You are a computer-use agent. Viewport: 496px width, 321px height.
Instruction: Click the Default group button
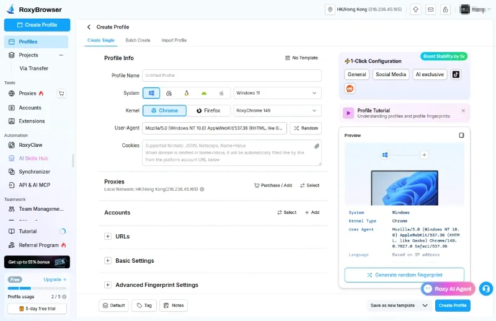(x=113, y=306)
